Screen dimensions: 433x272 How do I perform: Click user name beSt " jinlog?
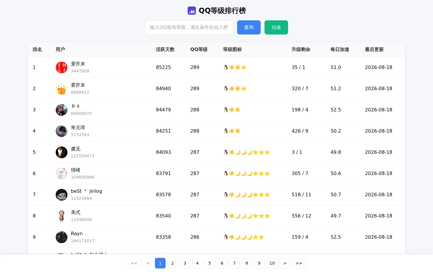pyautogui.click(x=87, y=191)
